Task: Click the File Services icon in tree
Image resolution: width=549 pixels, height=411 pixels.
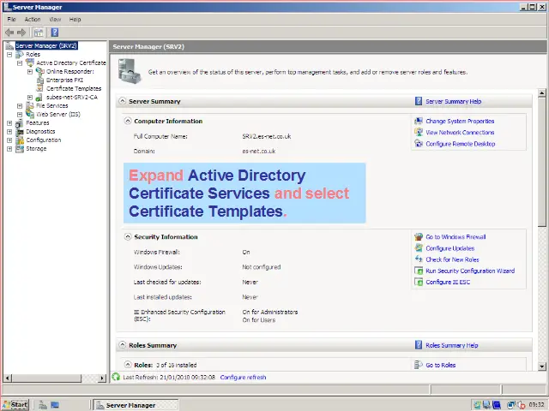Action: (x=30, y=105)
